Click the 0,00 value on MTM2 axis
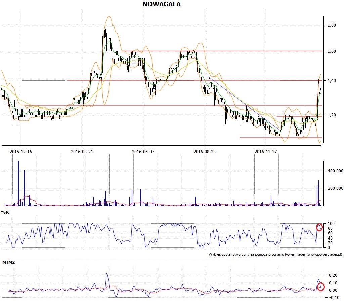This screenshot has width=344, height=302. tap(333, 290)
